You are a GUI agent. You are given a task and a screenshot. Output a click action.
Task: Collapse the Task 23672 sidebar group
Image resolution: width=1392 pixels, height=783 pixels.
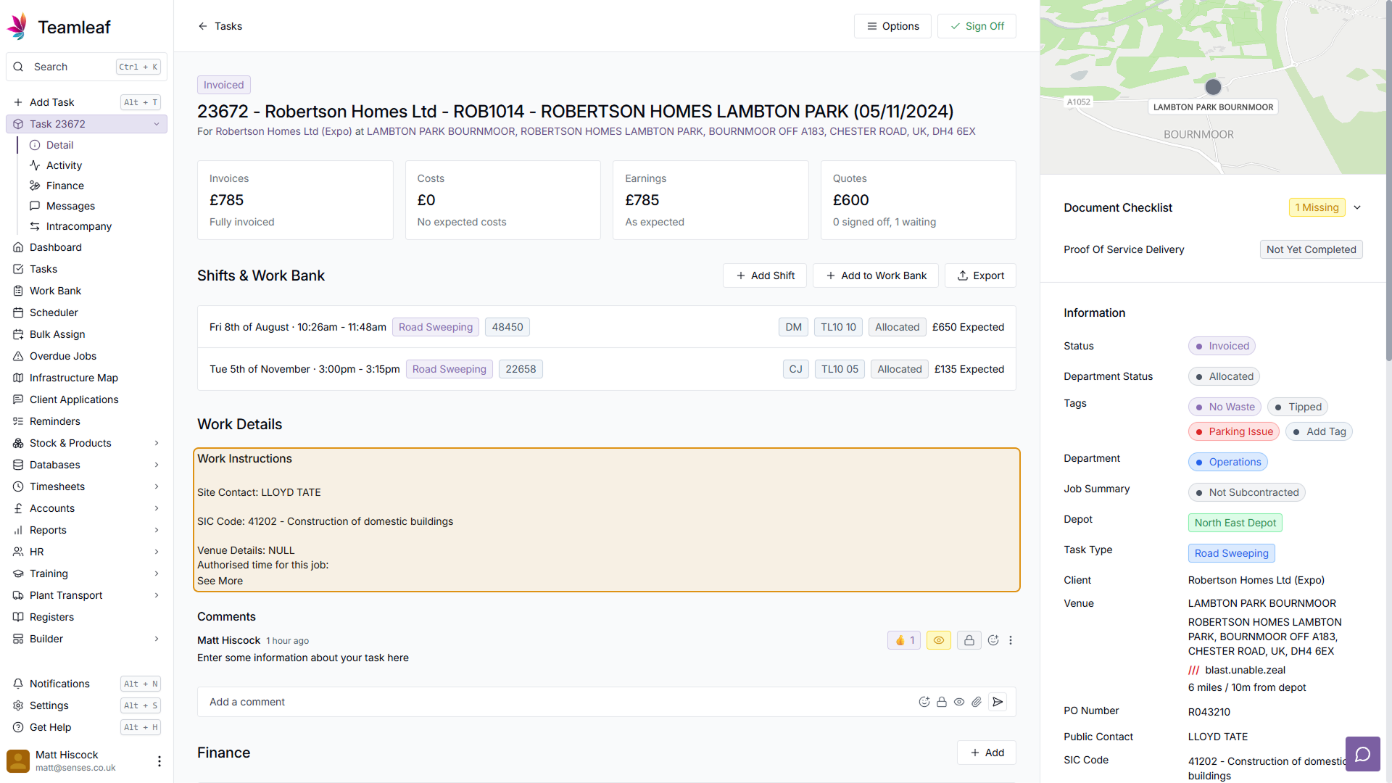[157, 124]
